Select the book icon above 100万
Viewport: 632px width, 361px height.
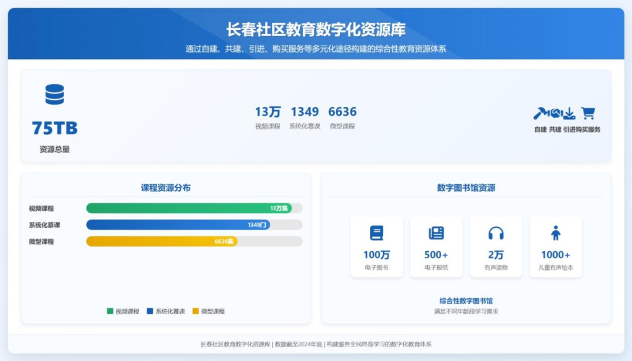pos(376,233)
